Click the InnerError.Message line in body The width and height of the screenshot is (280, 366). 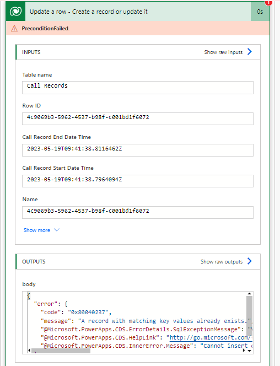[147, 346]
